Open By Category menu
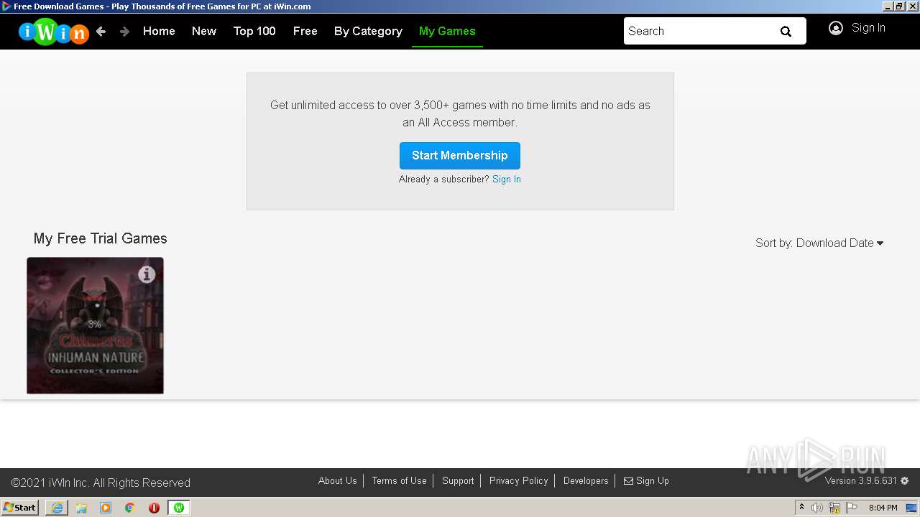 tap(368, 32)
